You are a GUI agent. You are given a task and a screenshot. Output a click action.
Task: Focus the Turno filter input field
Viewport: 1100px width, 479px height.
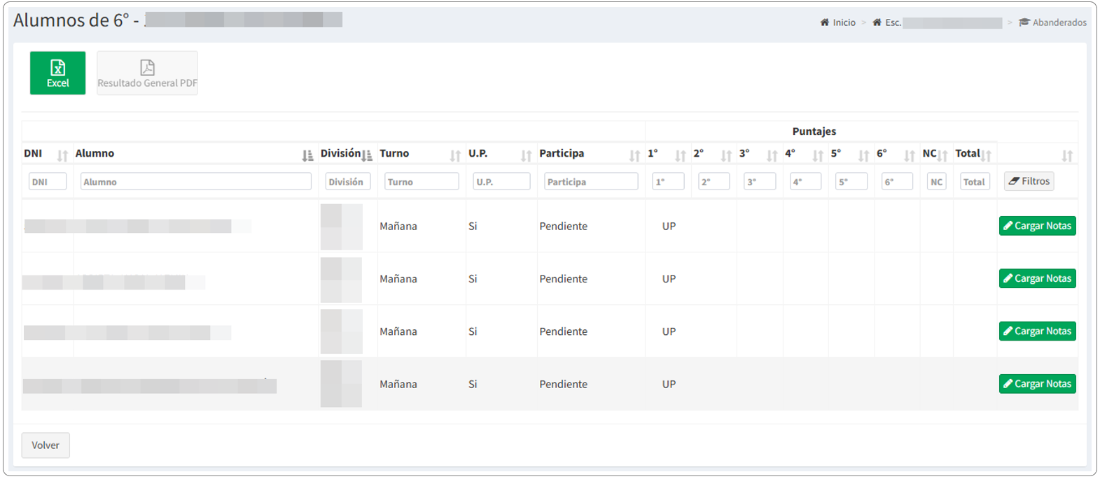point(422,182)
